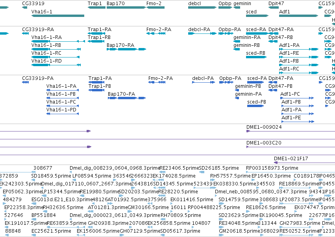Select the CG33919-PA protein label
The height and width of the screenshot is (237, 335).
[38, 78]
